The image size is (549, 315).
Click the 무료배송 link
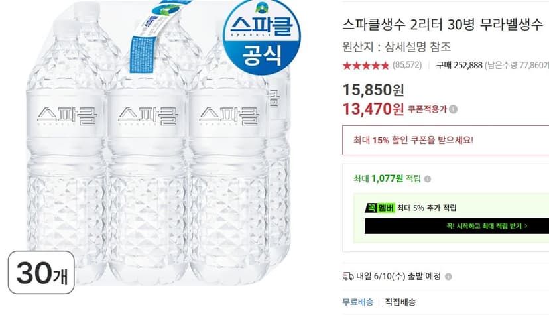358,302
